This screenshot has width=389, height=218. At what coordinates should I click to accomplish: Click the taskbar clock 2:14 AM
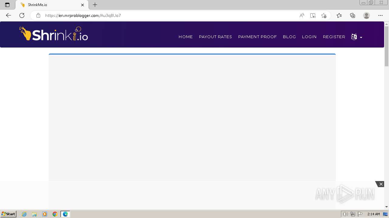pyautogui.click(x=374, y=214)
